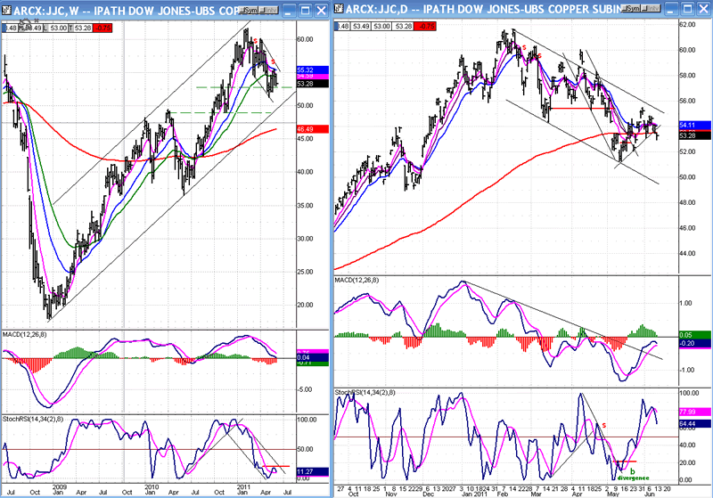Click the L 53.00 low value in weekly chart

[x=55, y=29]
